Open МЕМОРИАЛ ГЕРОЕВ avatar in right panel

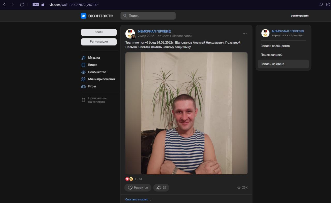pos(265,33)
